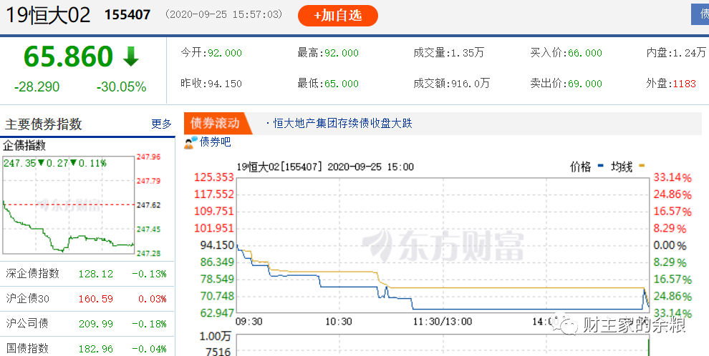The width and height of the screenshot is (709, 356).
Task: Click the chart title 19恒大02[155407]
Action: coord(279,167)
